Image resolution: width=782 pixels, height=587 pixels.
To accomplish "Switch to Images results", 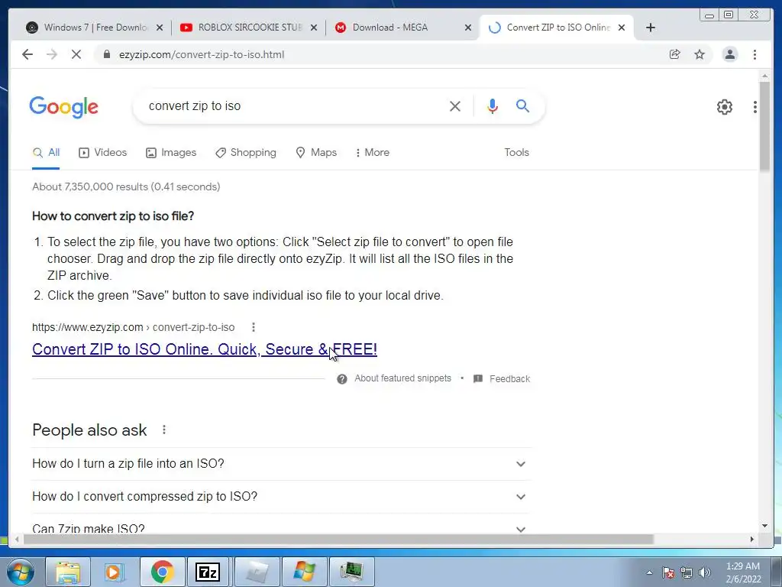I will [x=171, y=153].
